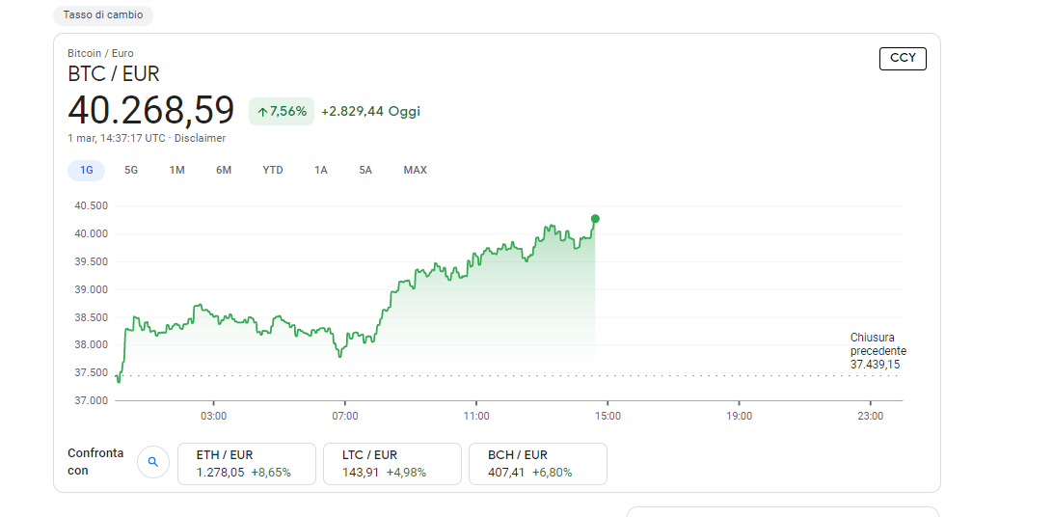
Task: Click the green up-arrow percentage badge
Action: (x=282, y=112)
